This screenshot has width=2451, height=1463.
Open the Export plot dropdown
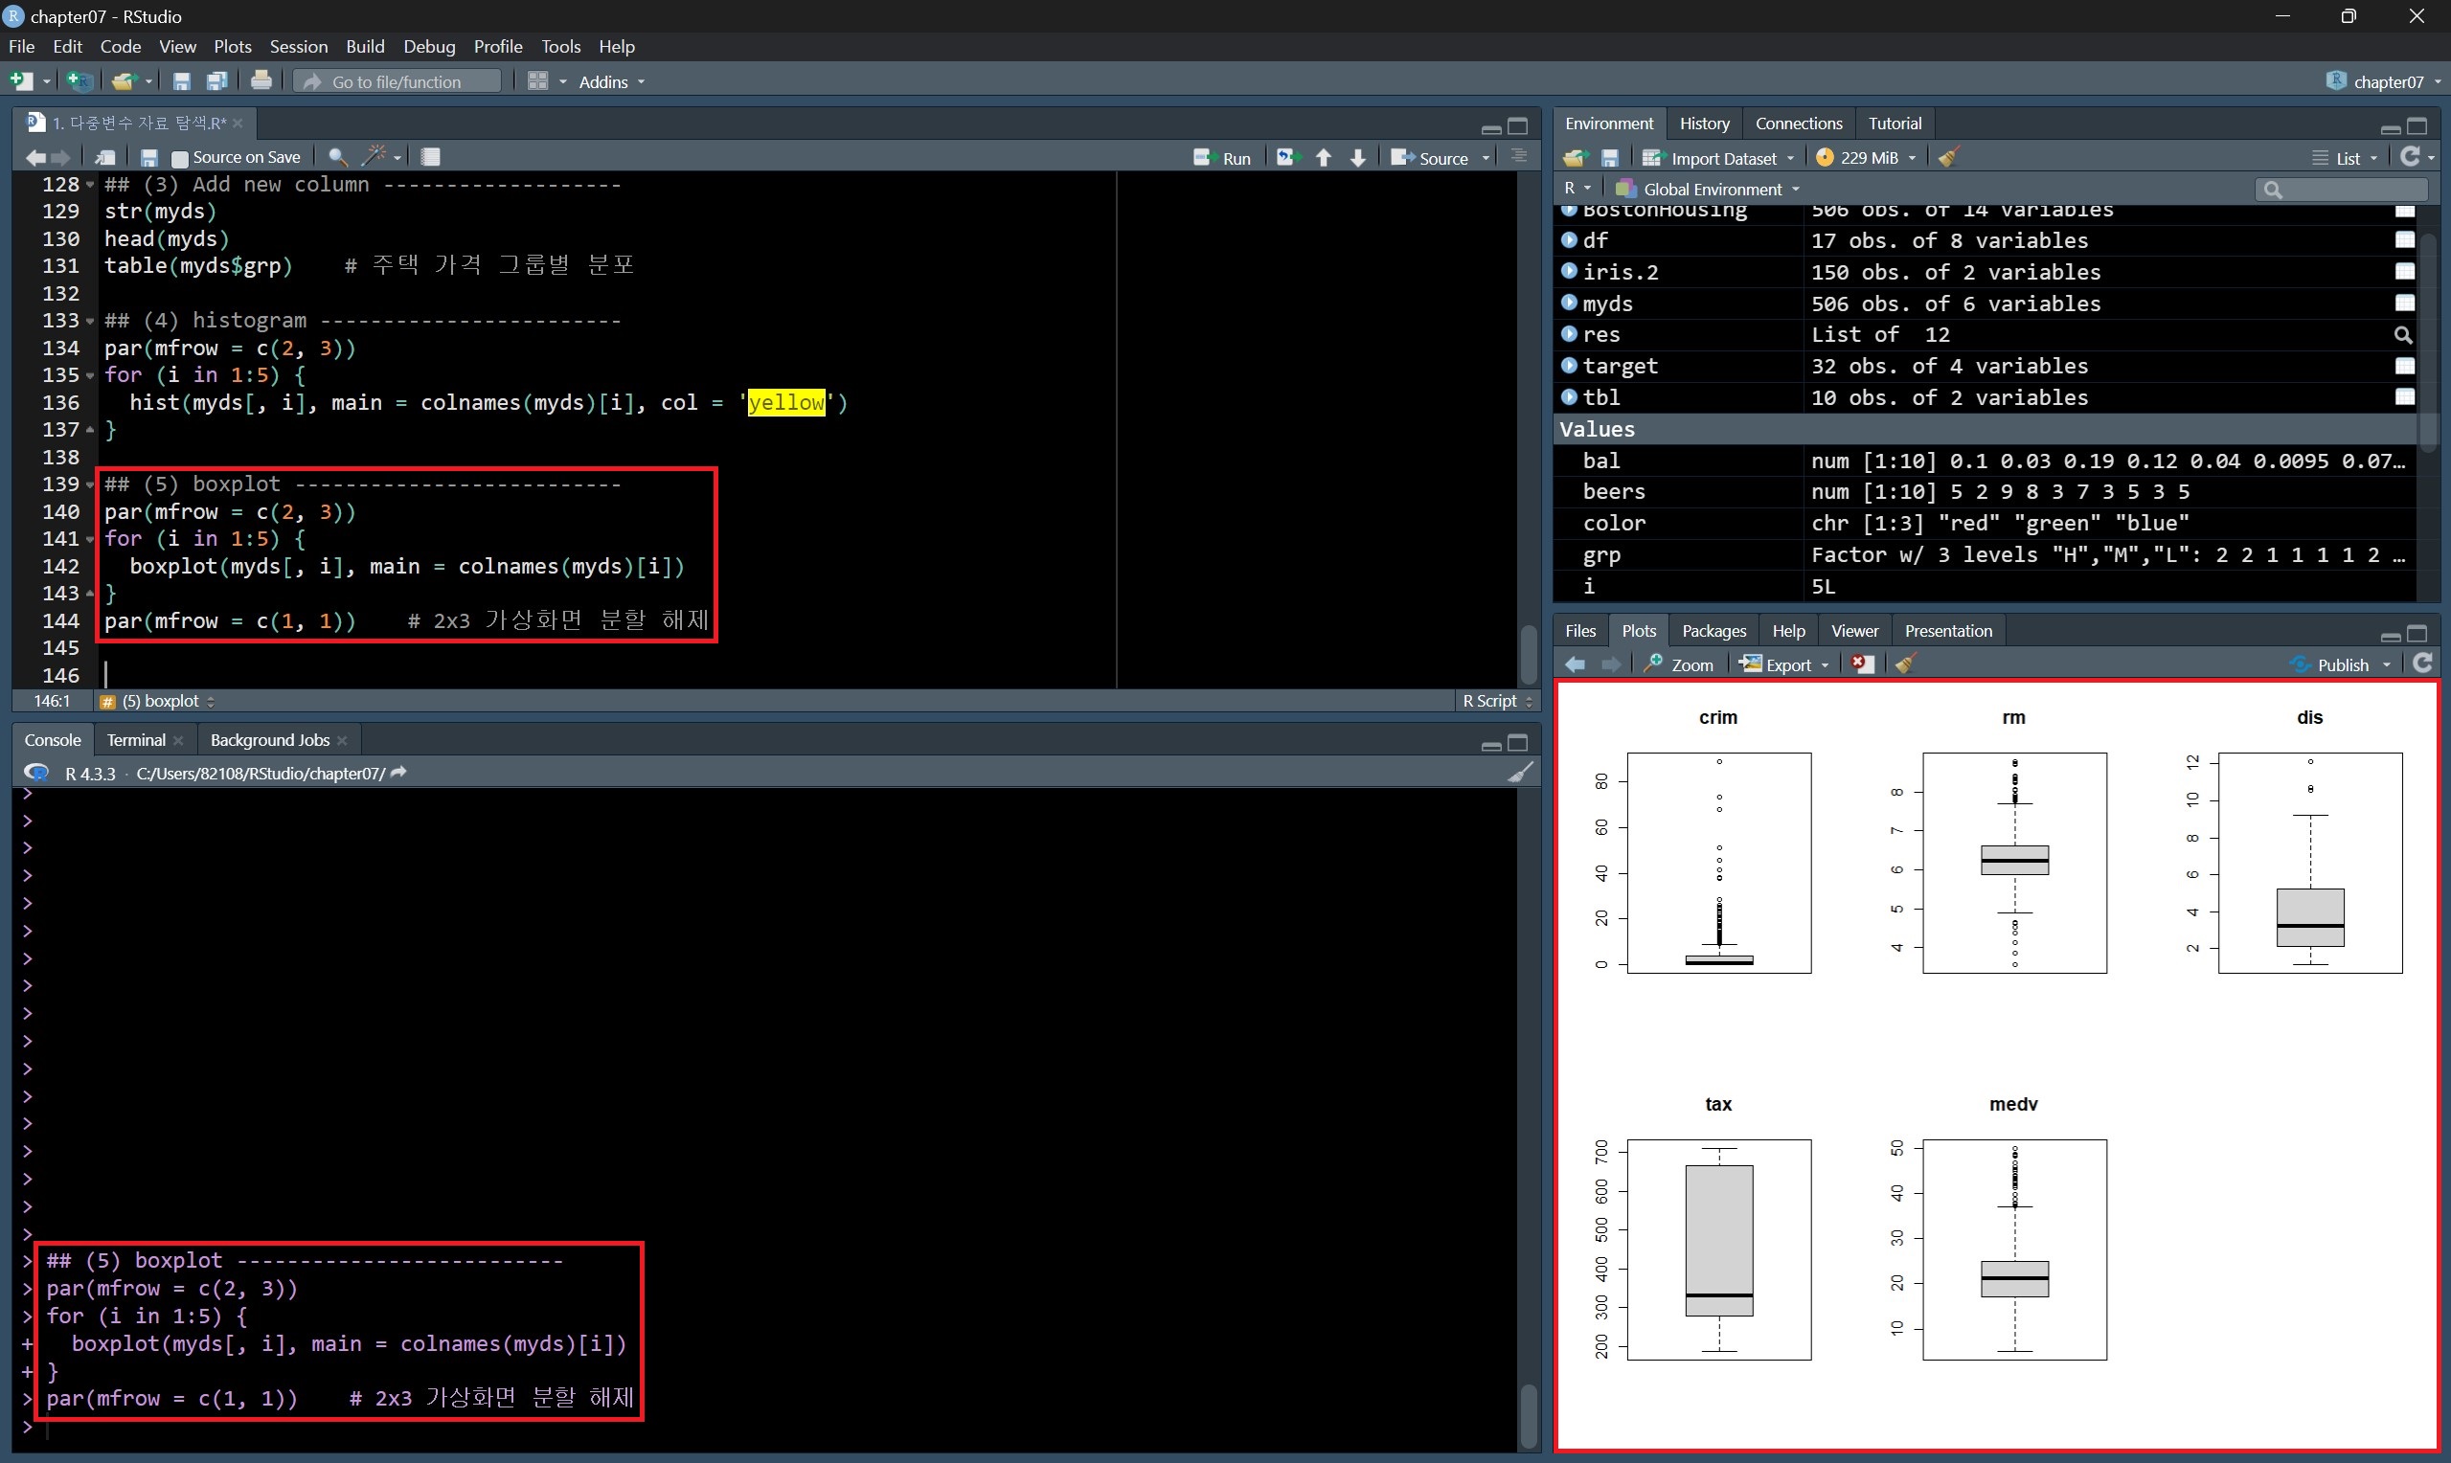(1785, 664)
